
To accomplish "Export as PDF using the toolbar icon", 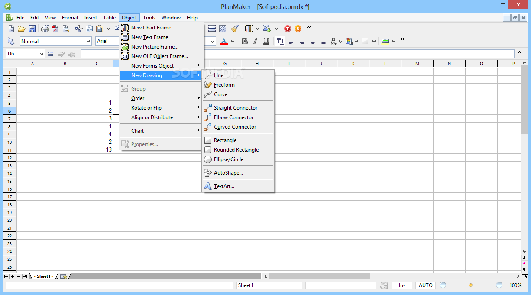I will click(x=55, y=29).
